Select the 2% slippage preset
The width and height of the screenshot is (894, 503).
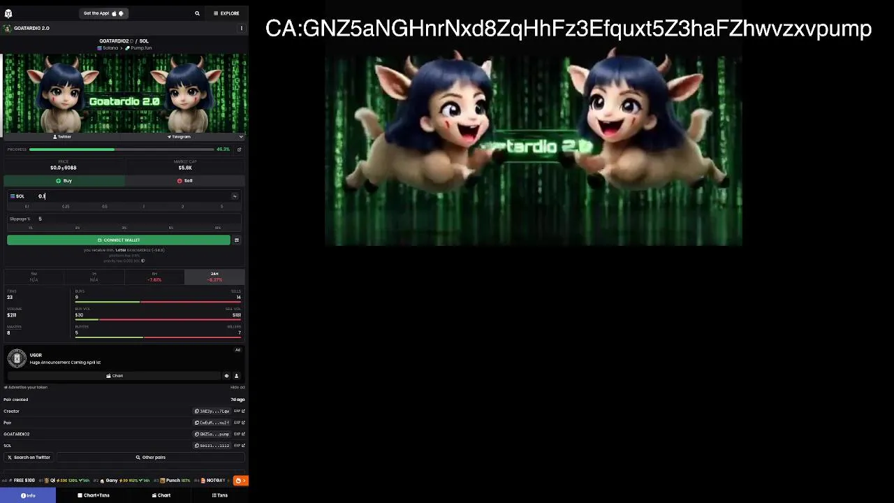coord(78,228)
